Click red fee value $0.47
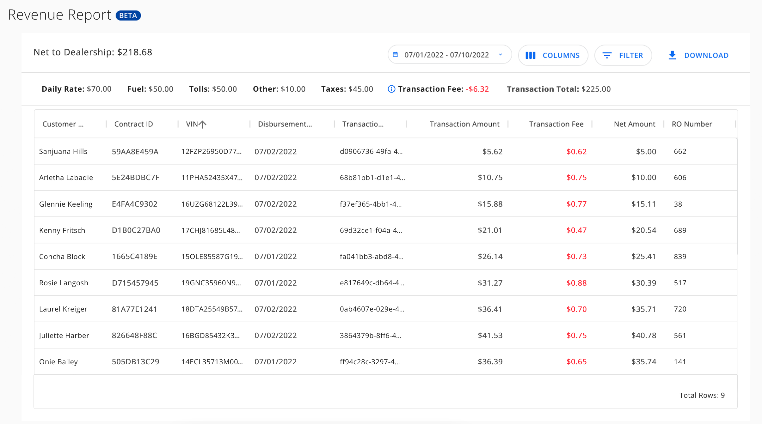The width and height of the screenshot is (762, 424). tap(576, 230)
